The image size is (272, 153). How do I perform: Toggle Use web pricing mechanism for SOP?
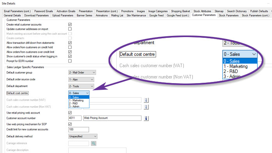pyautogui.click(x=70, y=124)
